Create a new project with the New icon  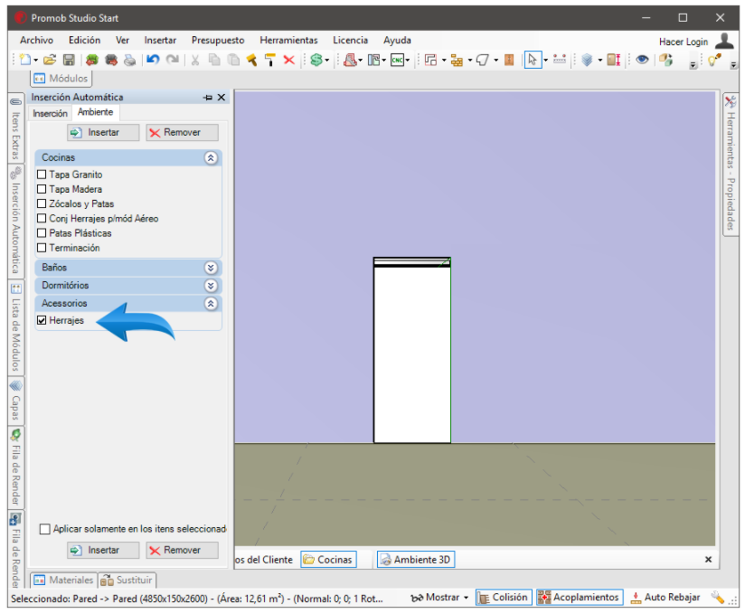(25, 60)
